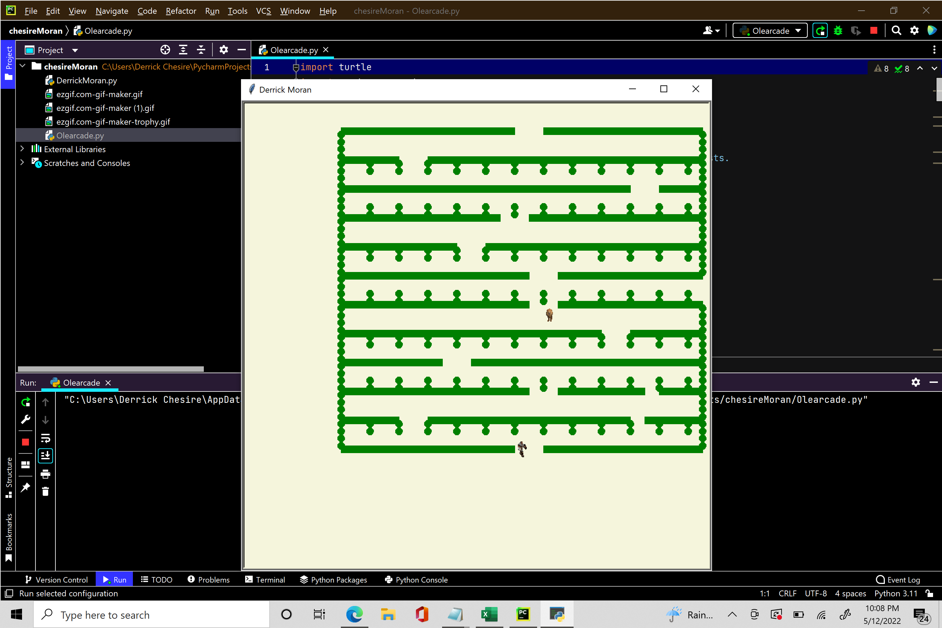The height and width of the screenshot is (628, 942).
Task: Expand External Libraries node
Action: click(x=22, y=149)
